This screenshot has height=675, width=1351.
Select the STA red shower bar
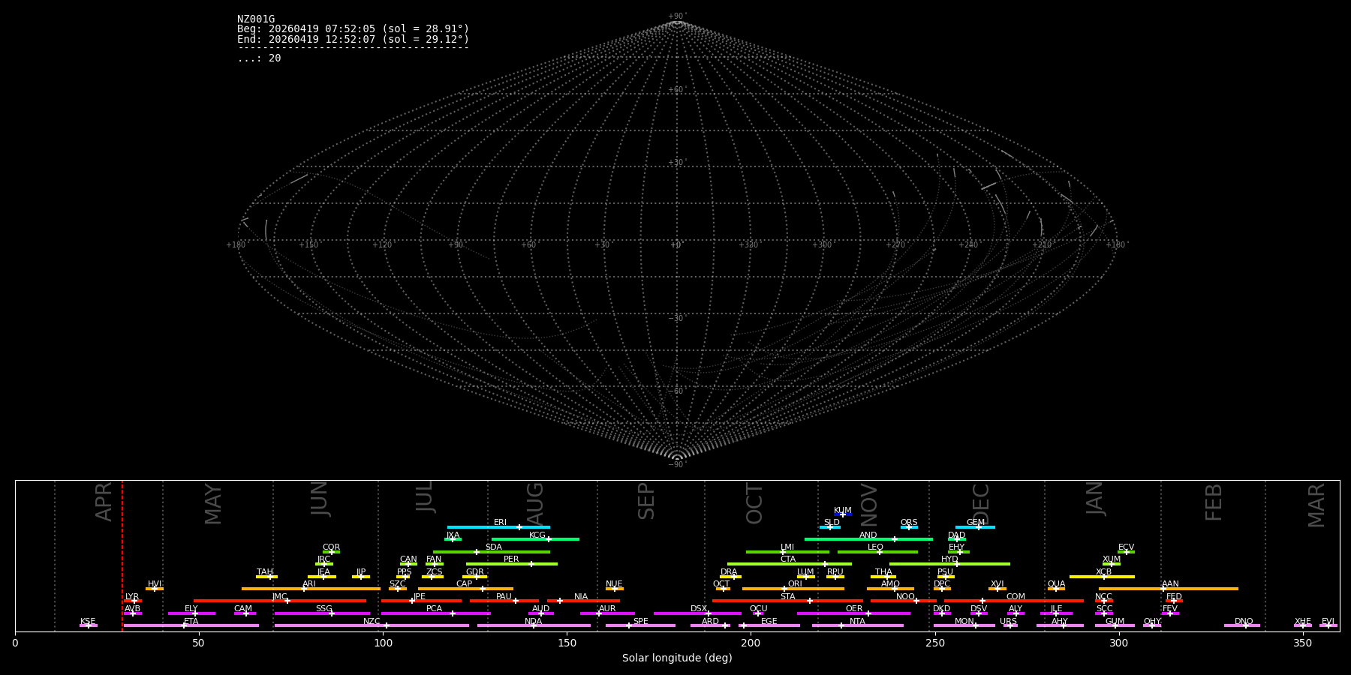pyautogui.click(x=787, y=601)
